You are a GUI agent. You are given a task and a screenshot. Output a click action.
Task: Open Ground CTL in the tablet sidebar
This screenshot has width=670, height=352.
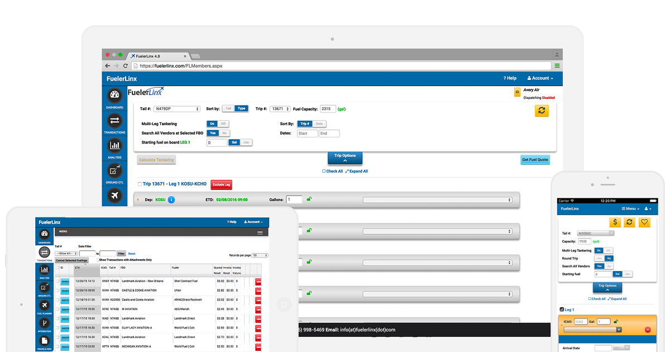coord(44,289)
